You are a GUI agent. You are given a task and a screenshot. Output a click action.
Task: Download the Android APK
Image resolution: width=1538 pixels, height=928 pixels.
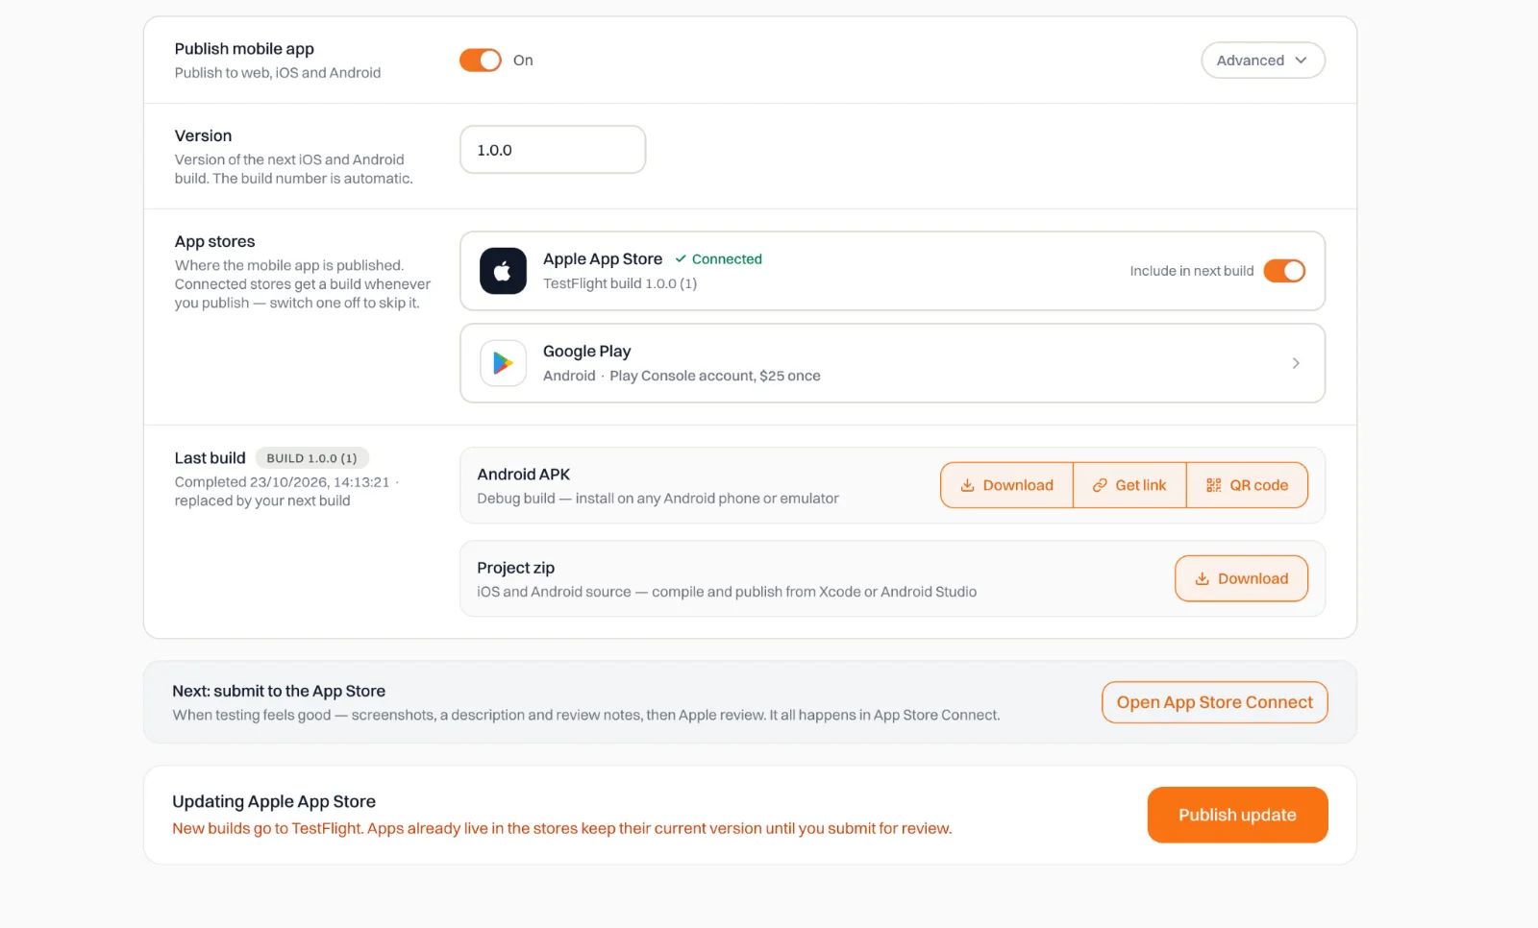[1006, 485]
